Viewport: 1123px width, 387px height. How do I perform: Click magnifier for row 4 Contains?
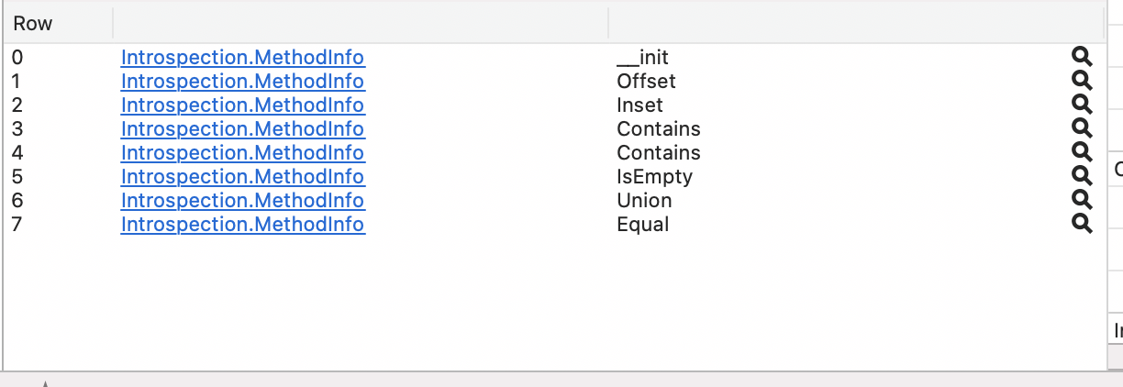[x=1082, y=153]
